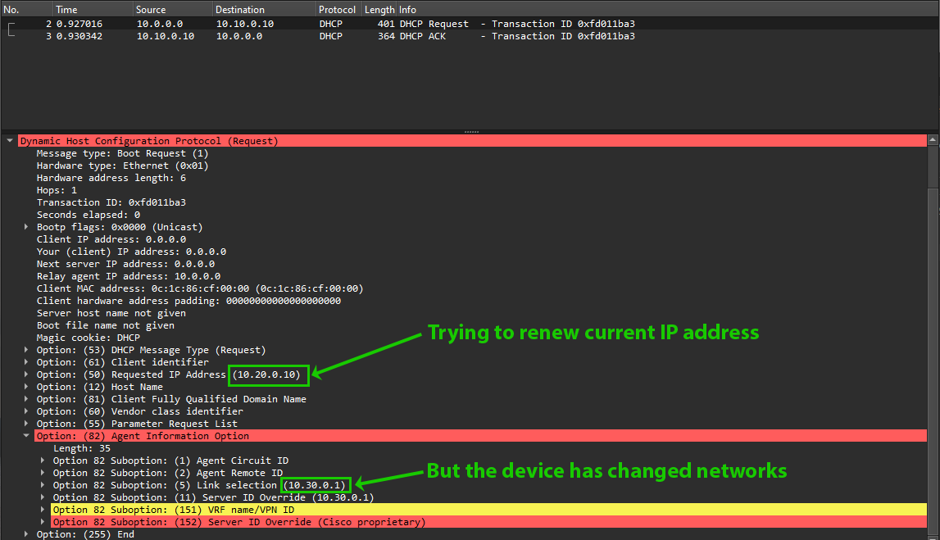Expand the Bootp flags field
Screen dimensions: 940x540
tap(25, 227)
